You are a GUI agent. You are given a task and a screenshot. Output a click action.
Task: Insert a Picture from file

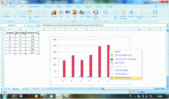coord(23,13)
